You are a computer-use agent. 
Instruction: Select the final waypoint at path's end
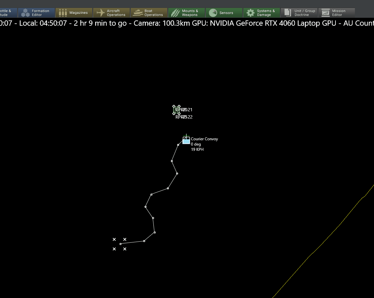click(x=120, y=244)
